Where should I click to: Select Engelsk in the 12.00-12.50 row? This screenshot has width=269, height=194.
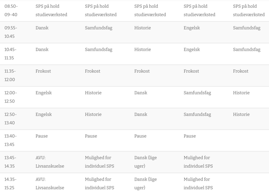tap(44, 93)
